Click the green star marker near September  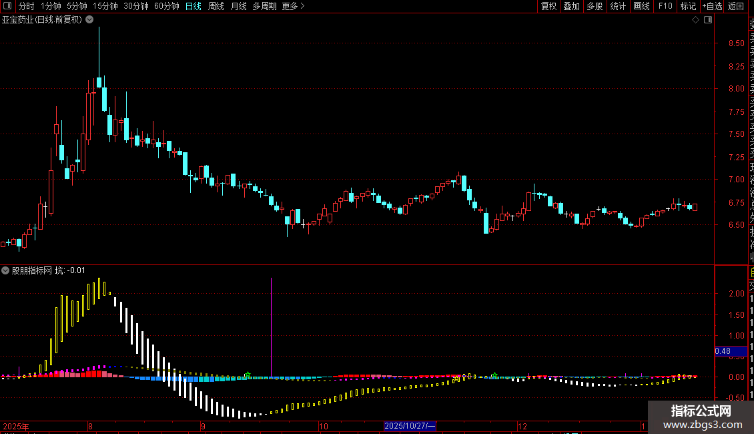248,375
